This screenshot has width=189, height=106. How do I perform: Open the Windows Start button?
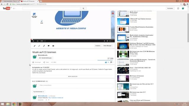[2, 104]
